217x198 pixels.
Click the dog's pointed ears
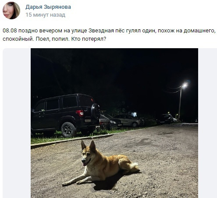[x=89, y=145]
